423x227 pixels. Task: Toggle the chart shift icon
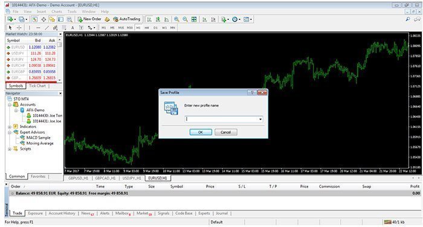pyautogui.click(x=213, y=19)
